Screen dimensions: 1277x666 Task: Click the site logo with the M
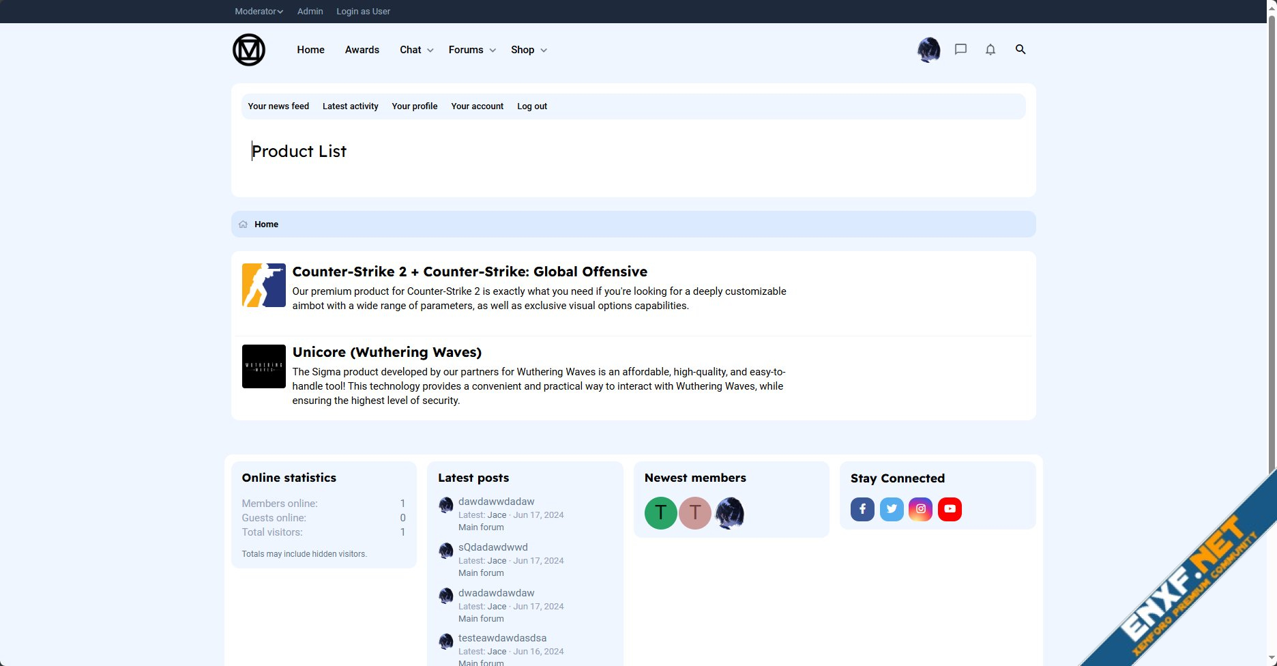pyautogui.click(x=249, y=50)
